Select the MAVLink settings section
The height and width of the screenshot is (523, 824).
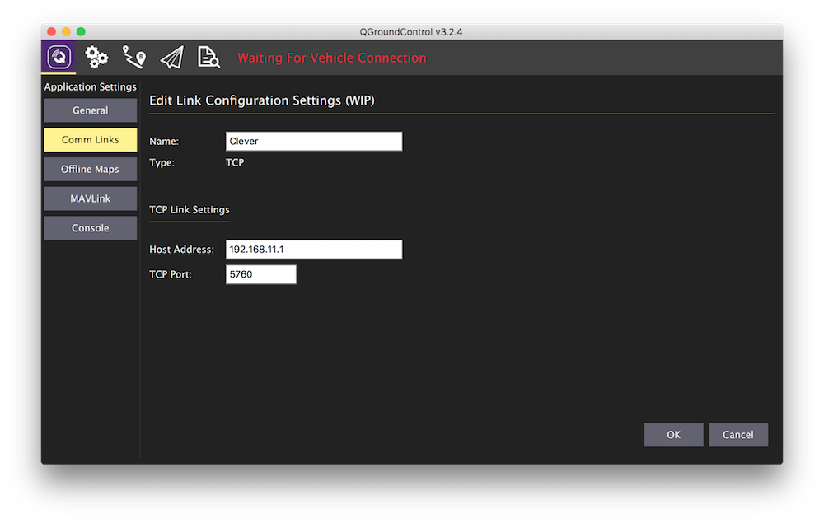[x=90, y=198]
